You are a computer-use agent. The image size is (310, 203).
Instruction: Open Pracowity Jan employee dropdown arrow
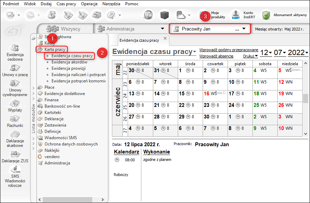(244, 29)
